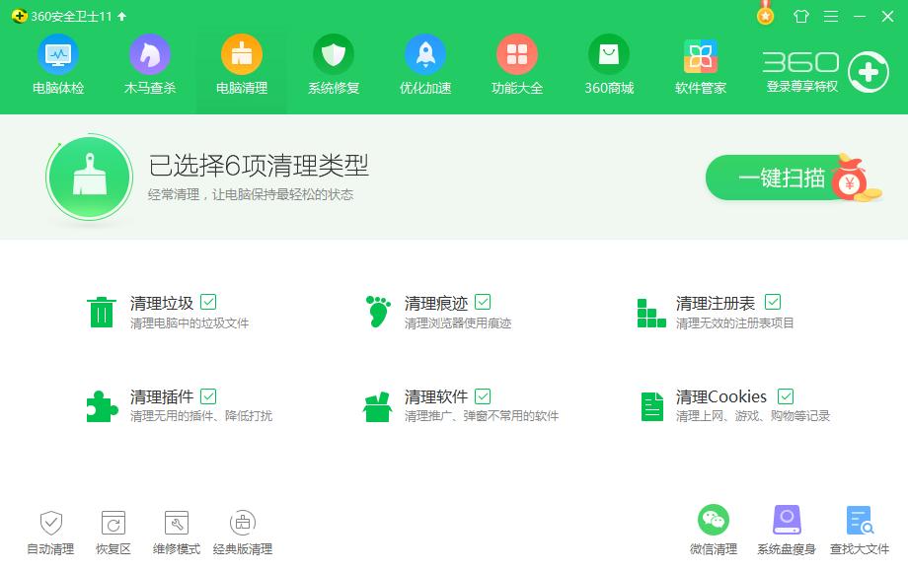Open 系统盘瘦身 (System Drive Slimming)
This screenshot has height=572, width=908.
click(786, 530)
